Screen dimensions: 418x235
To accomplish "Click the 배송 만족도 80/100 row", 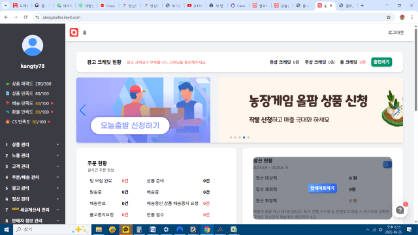I will pyautogui.click(x=29, y=103).
